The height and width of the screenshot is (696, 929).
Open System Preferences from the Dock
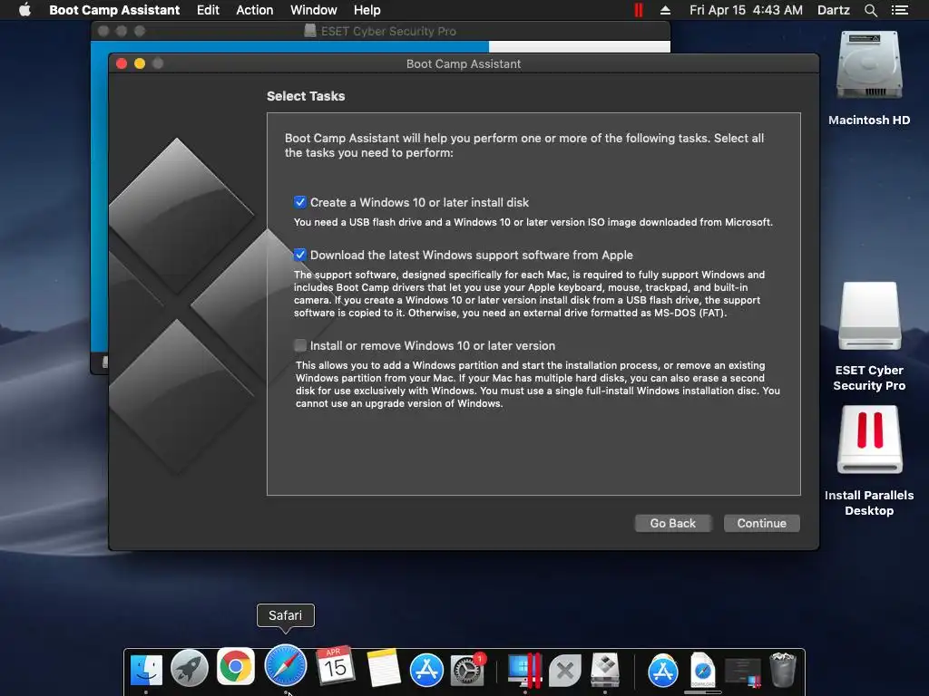tap(468, 670)
